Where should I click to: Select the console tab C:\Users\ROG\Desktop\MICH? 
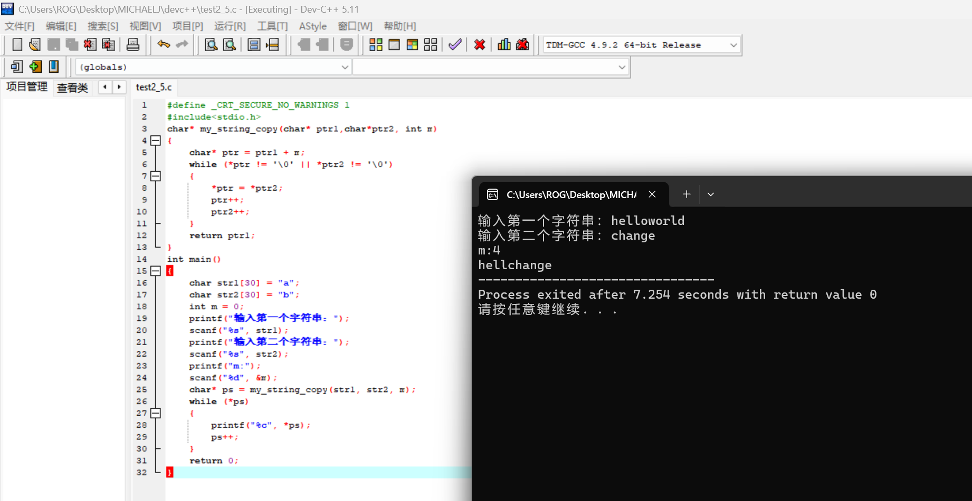[571, 195]
